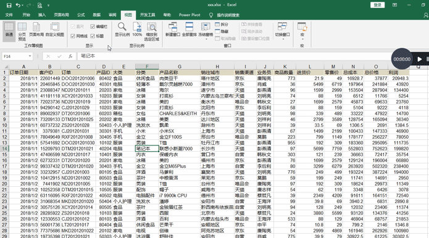Viewport: 429px width, 238px height.
Task: Open the 显示比例 zoom magnifier dialog
Action: (122, 30)
